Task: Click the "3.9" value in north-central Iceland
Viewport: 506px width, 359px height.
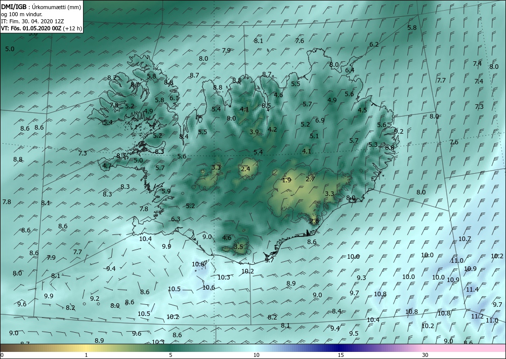Action: pos(255,132)
